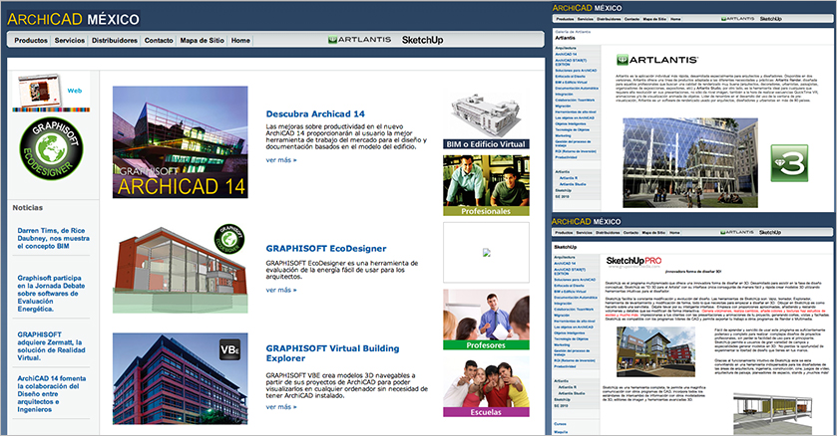Open the 'Darren Tims, de Rice Daubney' news link
The width and height of the screenshot is (837, 436).
[x=54, y=240]
